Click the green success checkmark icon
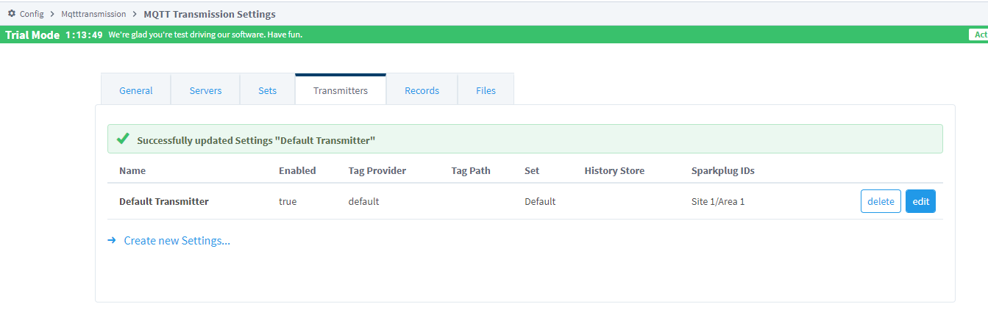Image resolution: width=988 pixels, height=326 pixels. click(123, 139)
